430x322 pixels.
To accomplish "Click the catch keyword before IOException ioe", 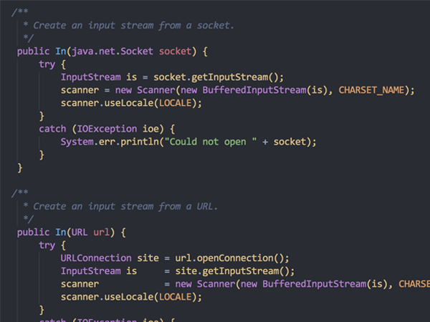I will pos(52,129).
